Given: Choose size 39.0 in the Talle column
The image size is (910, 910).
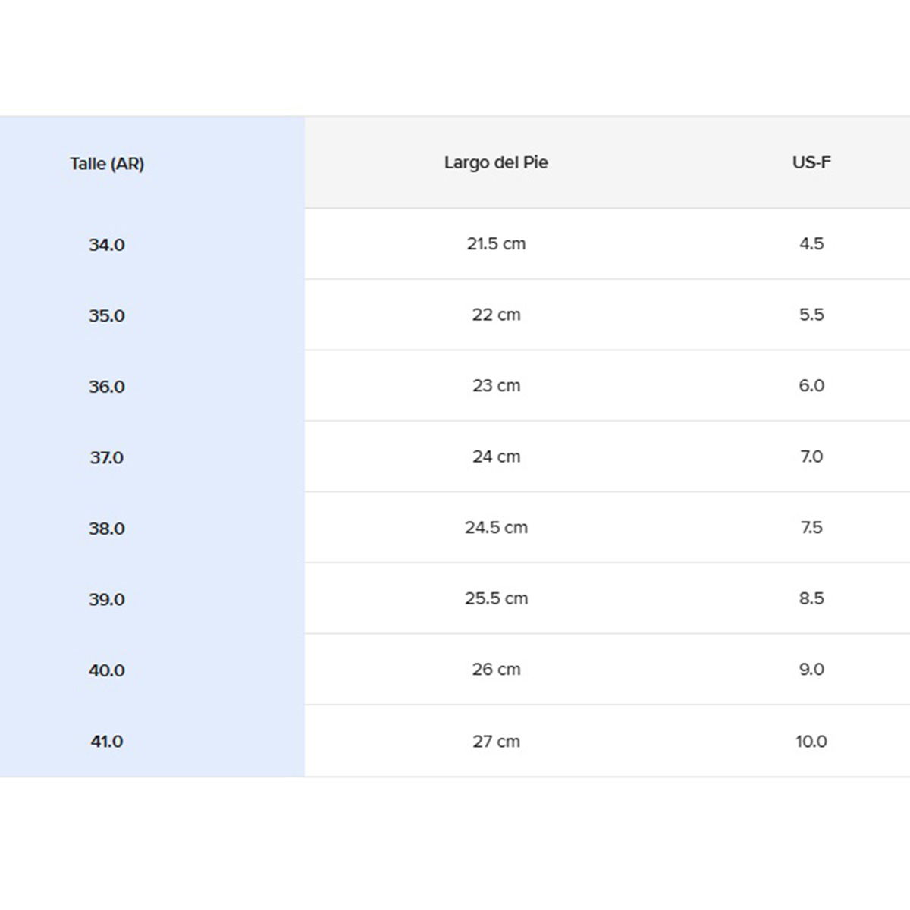Looking at the screenshot, I should click(x=107, y=599).
